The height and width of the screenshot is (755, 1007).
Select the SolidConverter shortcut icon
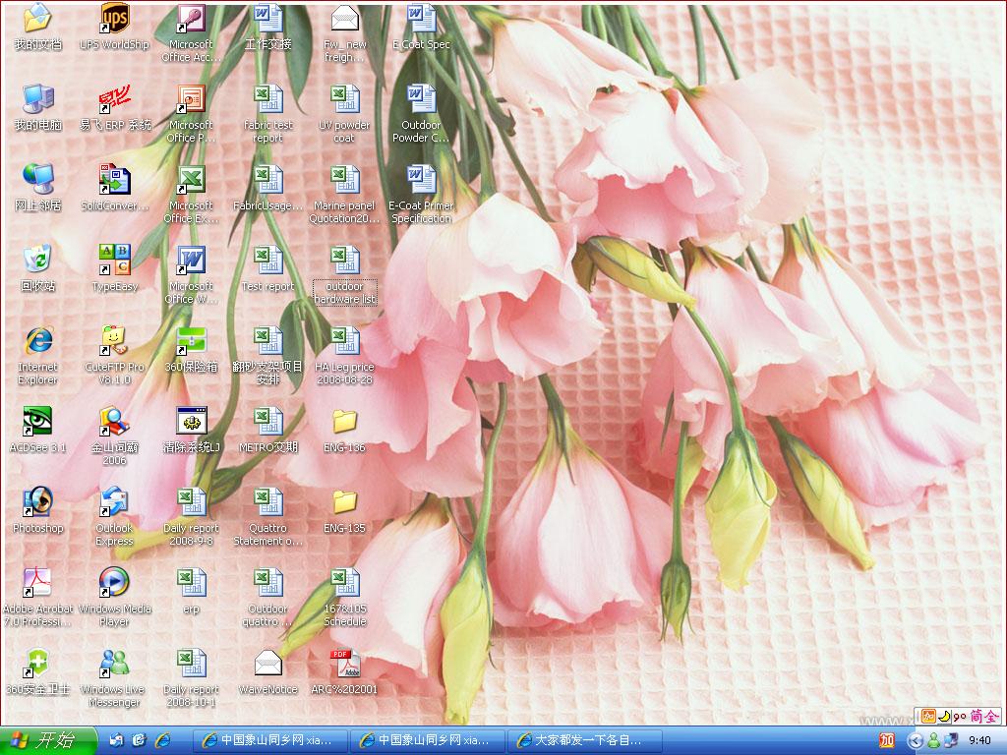click(x=114, y=188)
